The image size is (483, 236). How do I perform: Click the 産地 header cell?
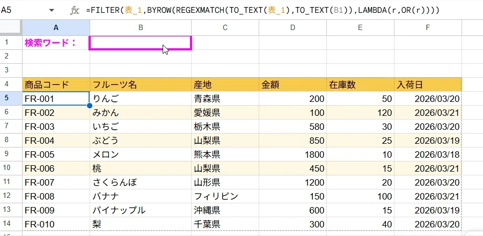pos(225,85)
